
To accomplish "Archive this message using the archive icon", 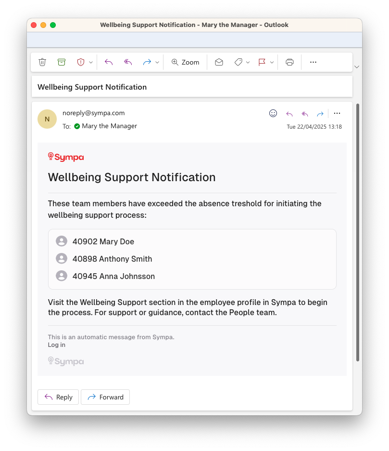I will [x=62, y=62].
